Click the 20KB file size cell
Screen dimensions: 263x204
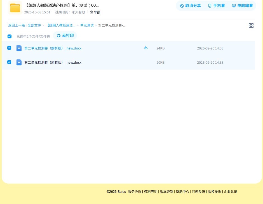click(x=161, y=63)
